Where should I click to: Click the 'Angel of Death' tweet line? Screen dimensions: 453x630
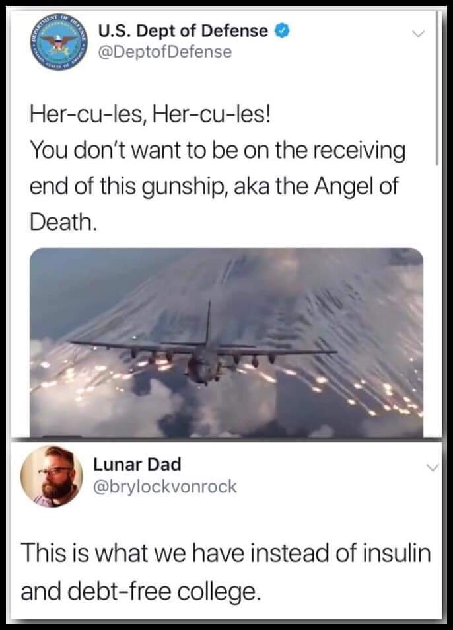coord(214,186)
